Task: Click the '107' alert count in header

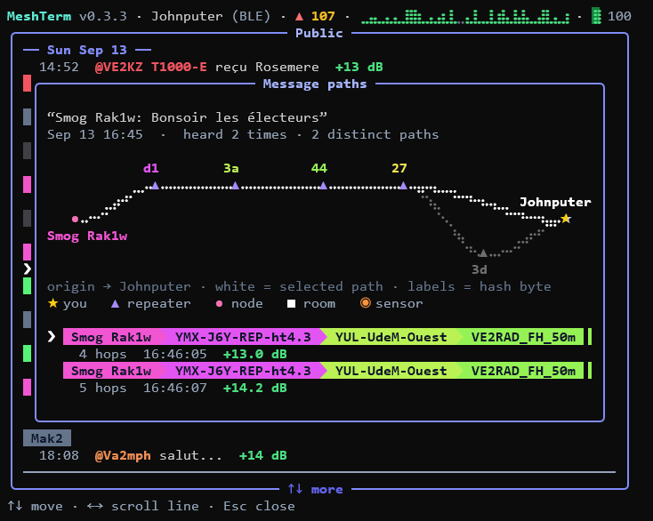Action: point(323,16)
